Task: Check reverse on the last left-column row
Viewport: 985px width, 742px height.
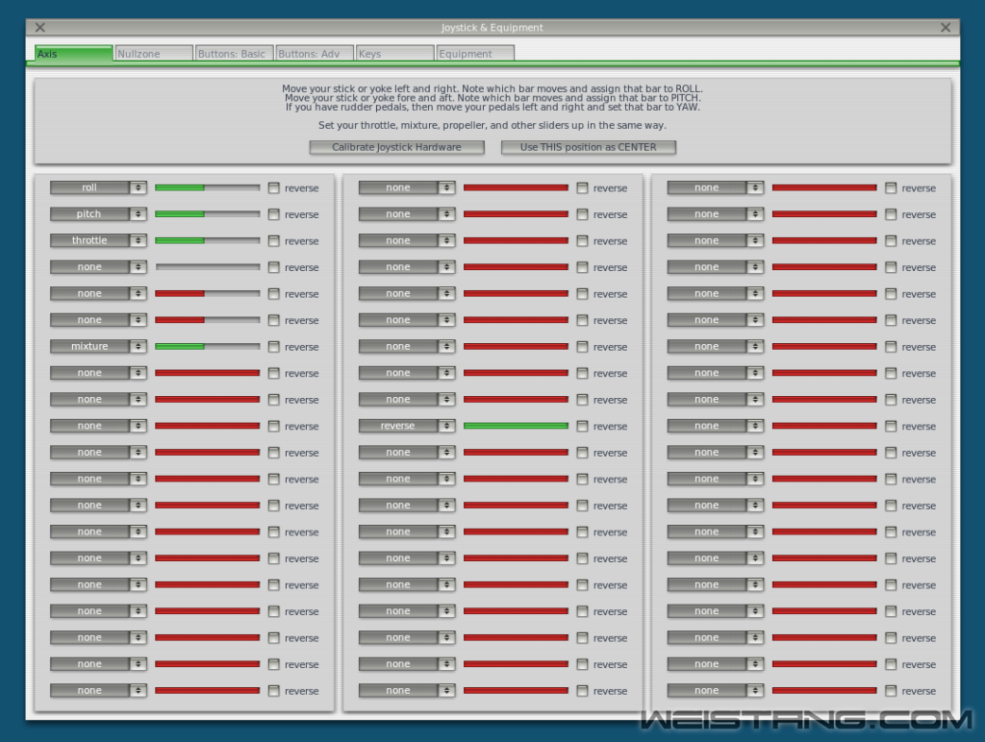Action: pyautogui.click(x=274, y=690)
